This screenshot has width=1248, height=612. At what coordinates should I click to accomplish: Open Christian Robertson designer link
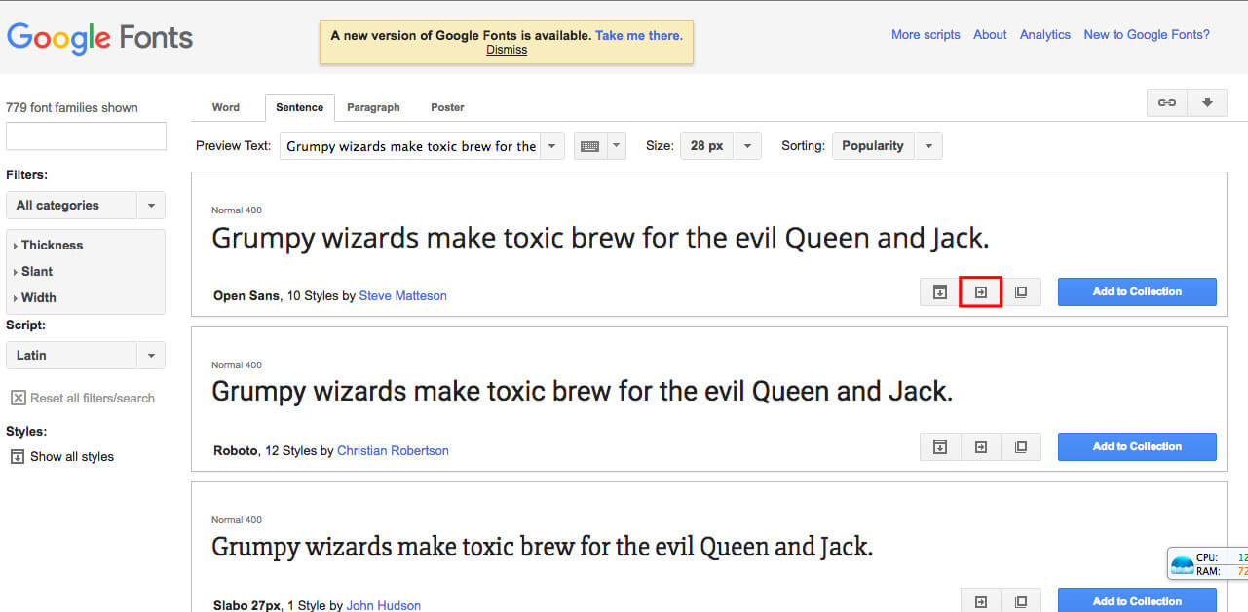point(393,451)
